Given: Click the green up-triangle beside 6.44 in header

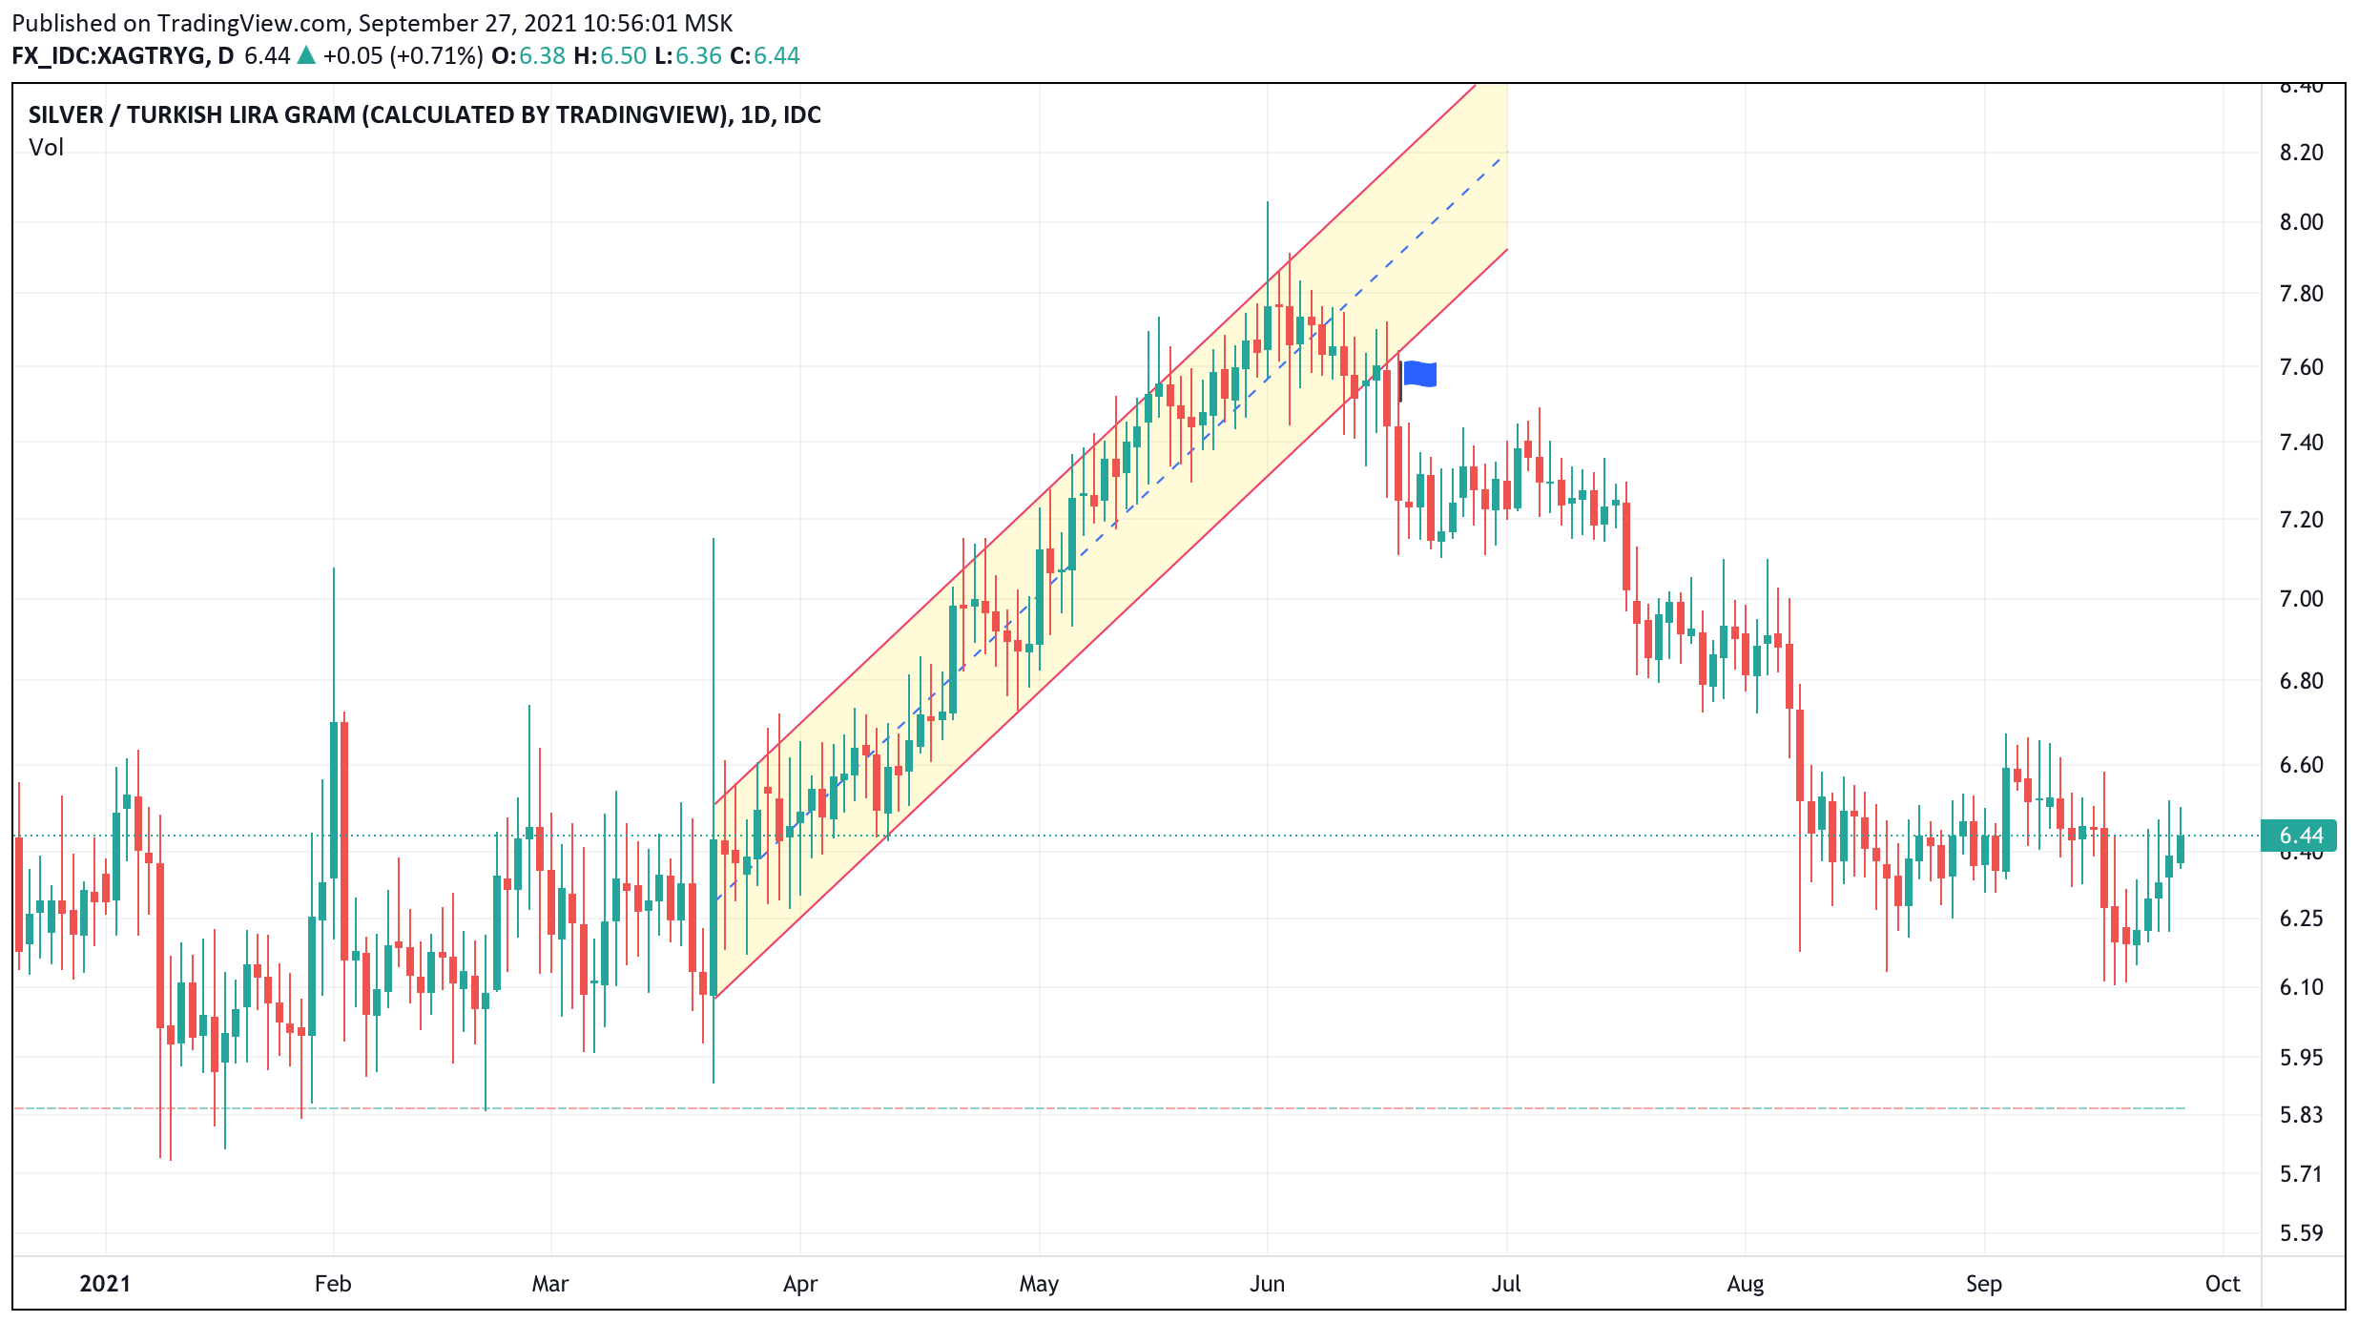Looking at the screenshot, I should (x=306, y=55).
